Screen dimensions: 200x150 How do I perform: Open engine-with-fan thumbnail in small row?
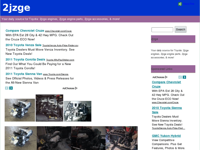coord(20,110)
